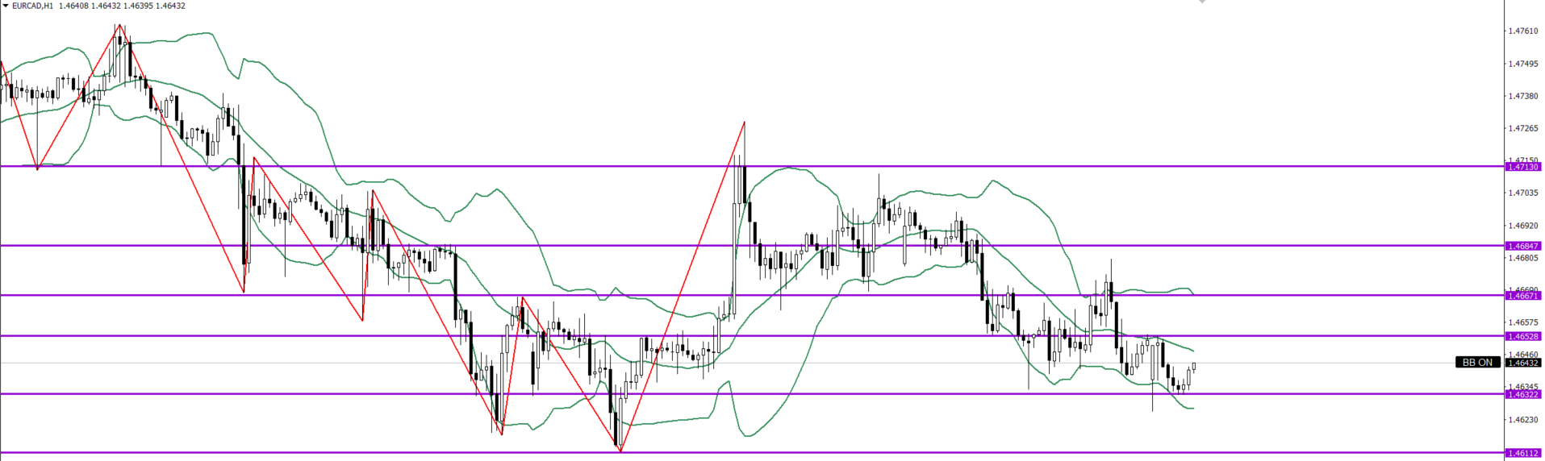The image size is (1545, 461).
Task: Click the OHLC values in chart header
Action: pyautogui.click(x=122, y=6)
